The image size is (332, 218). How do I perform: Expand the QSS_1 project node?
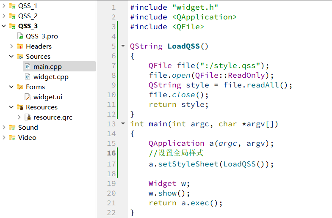pyautogui.click(x=4, y=6)
